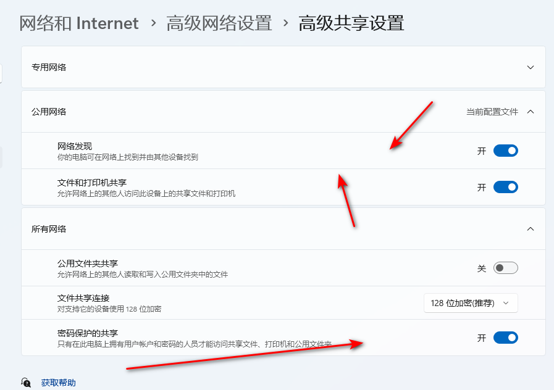Open the 128 位加密(推荐) dropdown
Screen dimensions: 554x390
471,303
